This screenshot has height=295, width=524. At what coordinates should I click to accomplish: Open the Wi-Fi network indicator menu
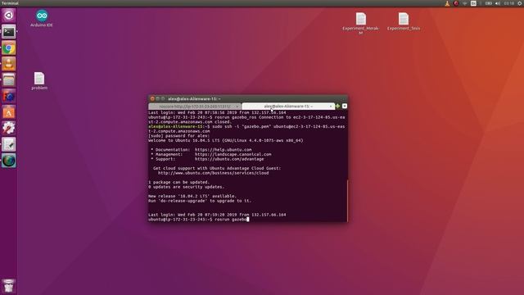pyautogui.click(x=464, y=3)
